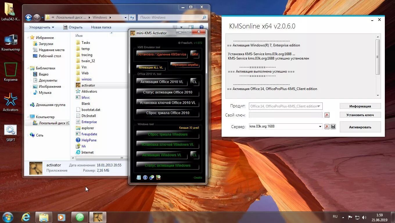Open Explorer help with the question mark icon
The image size is (395, 223).
tap(201, 27)
